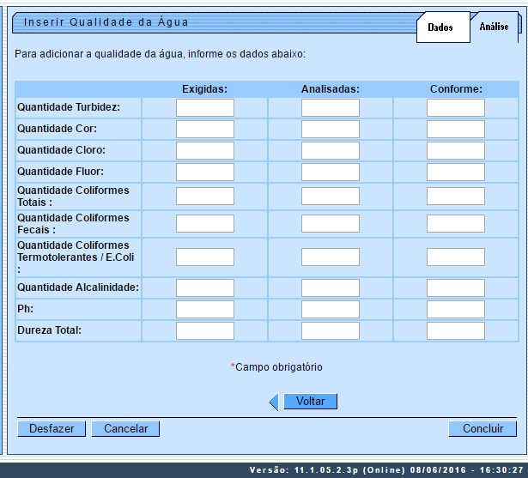The width and height of the screenshot is (528, 478).
Task: Click the Dureza Total Conforme field
Action: click(455, 331)
